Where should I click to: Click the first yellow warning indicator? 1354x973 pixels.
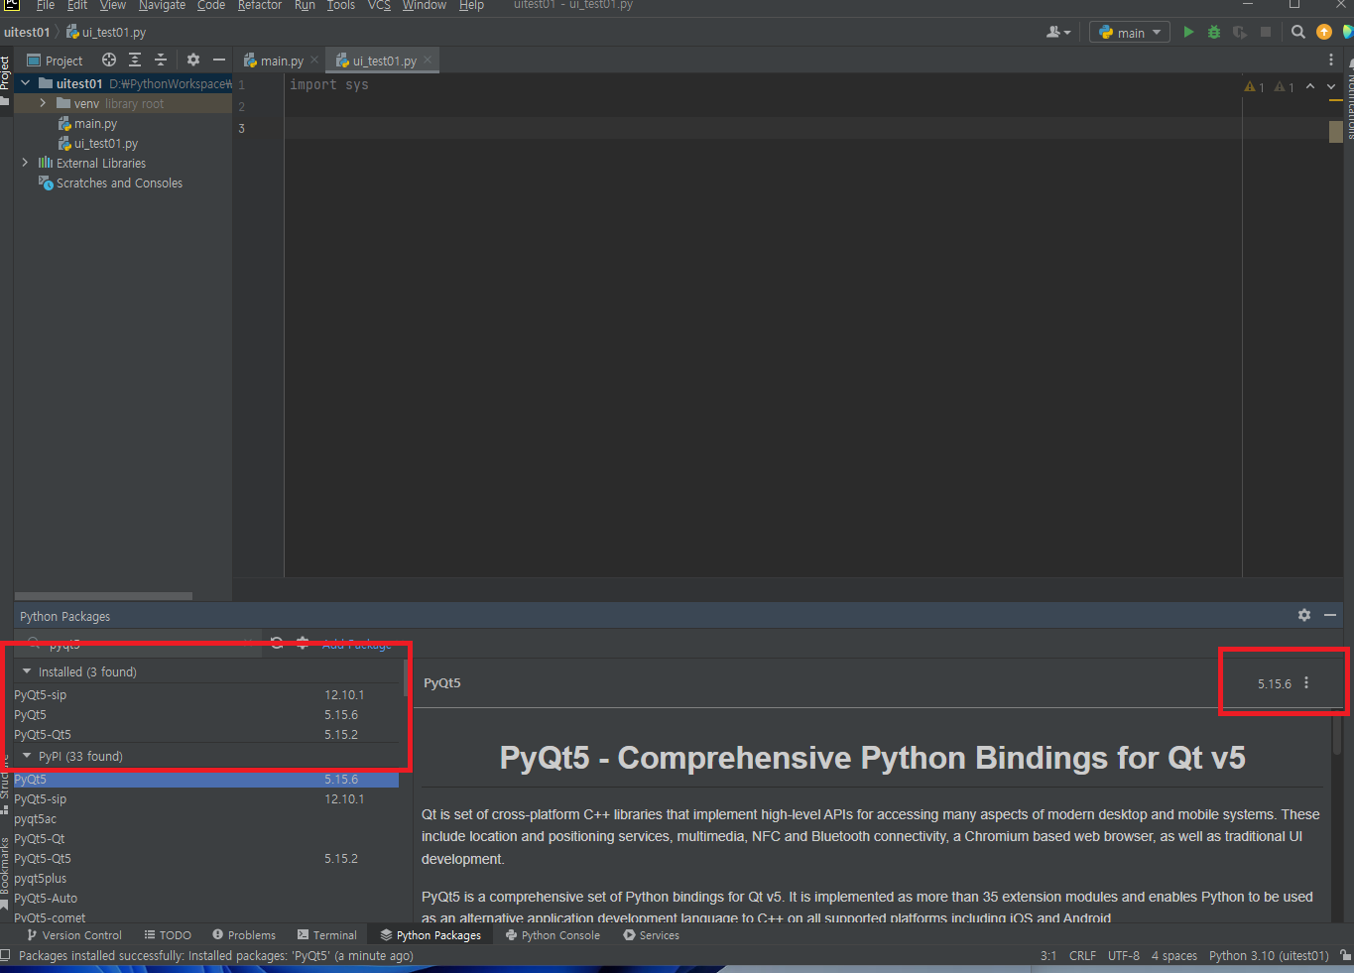point(1254,87)
